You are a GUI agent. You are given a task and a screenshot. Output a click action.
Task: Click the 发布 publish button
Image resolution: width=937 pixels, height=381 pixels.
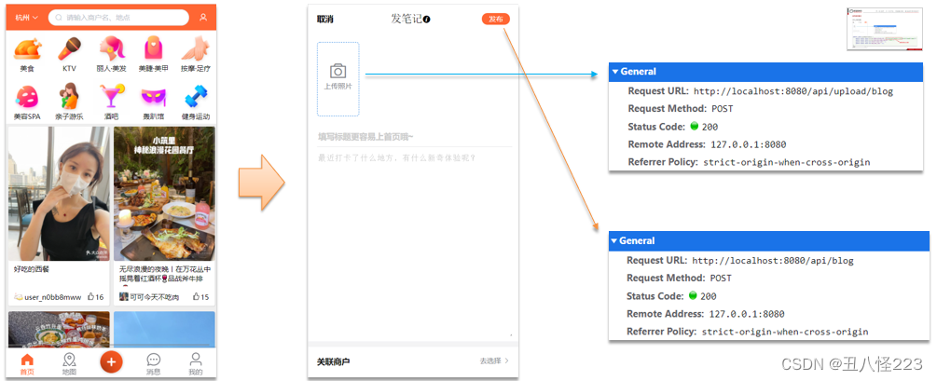(x=495, y=20)
